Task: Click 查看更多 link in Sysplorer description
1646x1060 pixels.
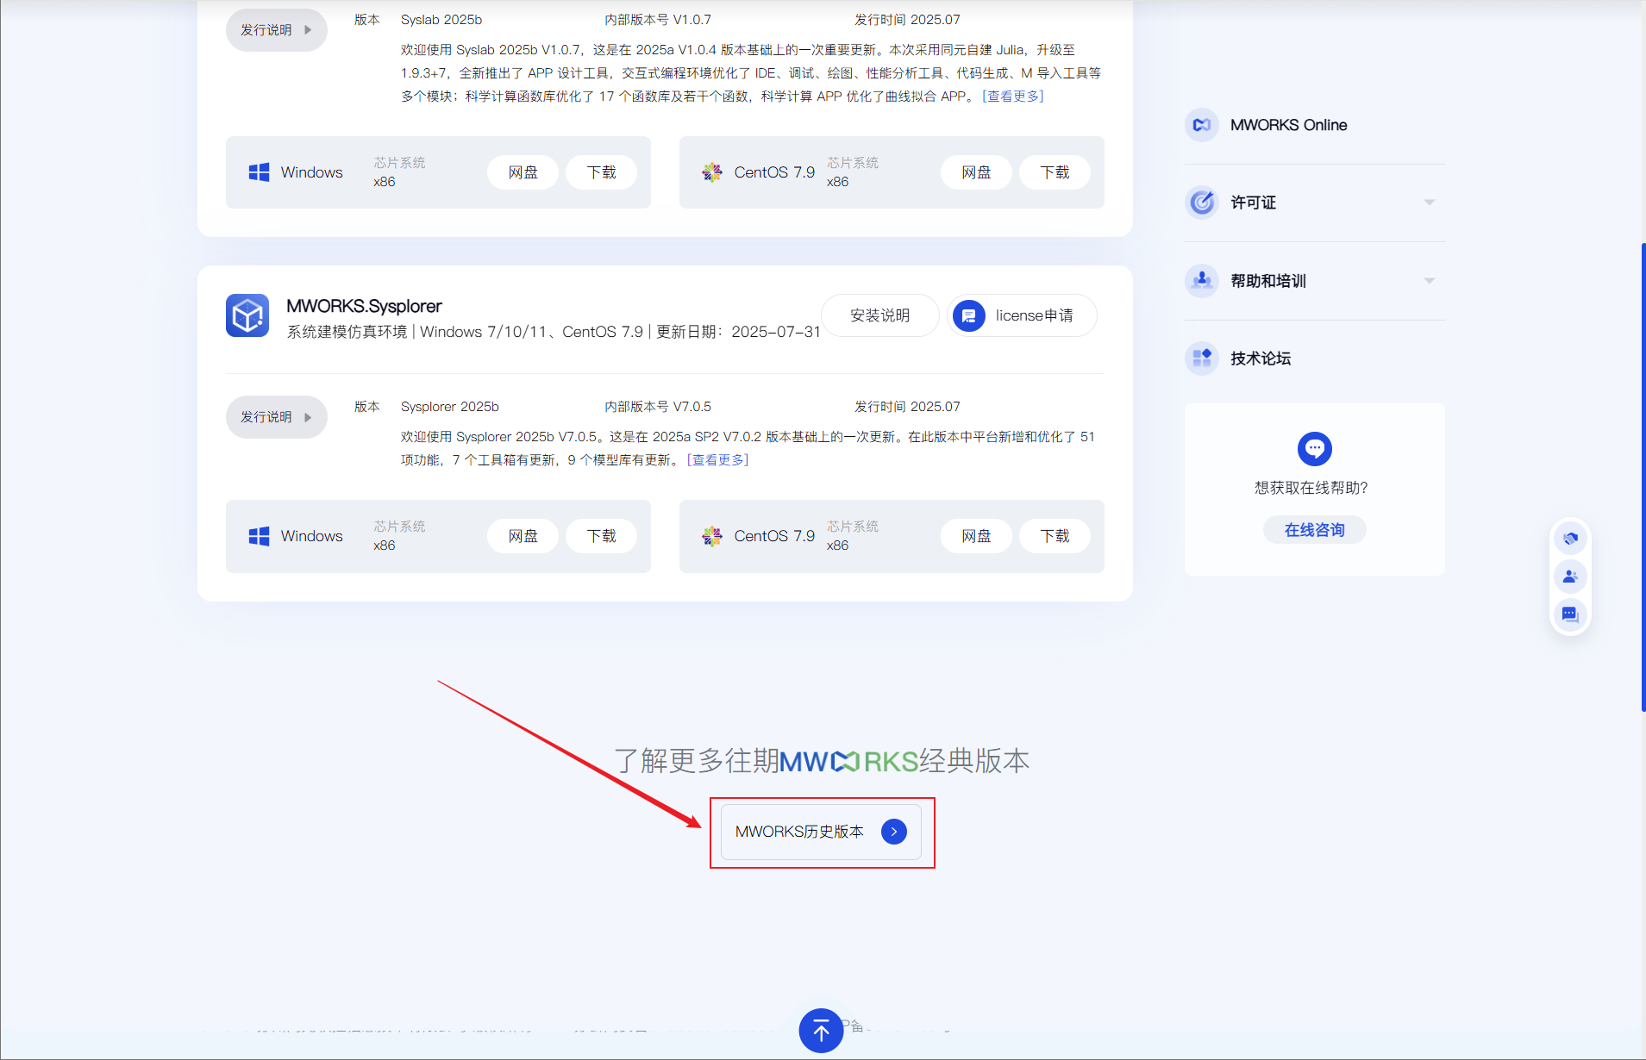Action: click(717, 460)
